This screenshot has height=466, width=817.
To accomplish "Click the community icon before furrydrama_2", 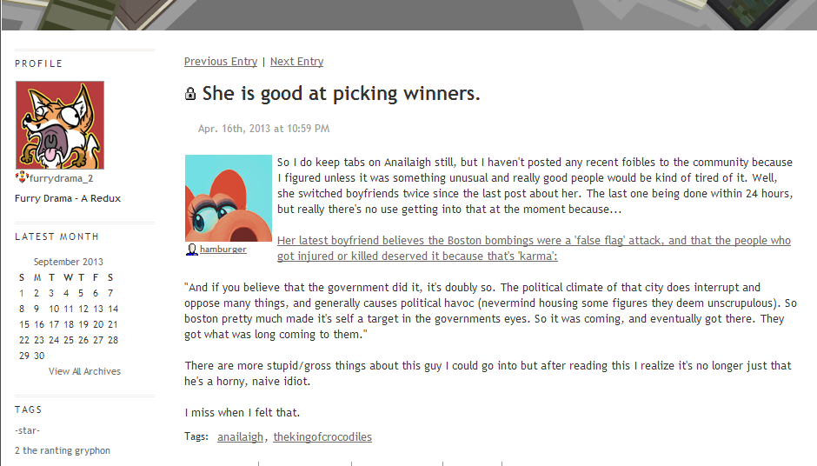I will click(x=21, y=178).
